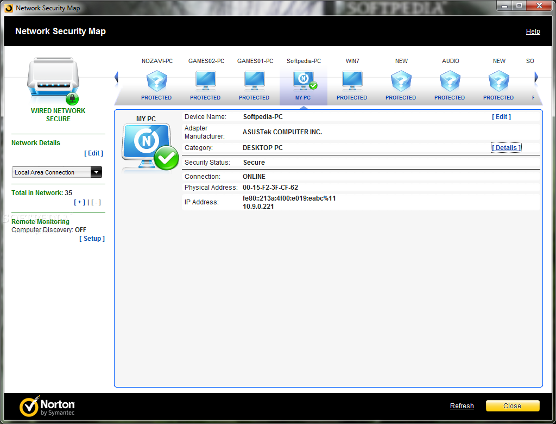Click the Remote Monitoring heading

tap(40, 222)
